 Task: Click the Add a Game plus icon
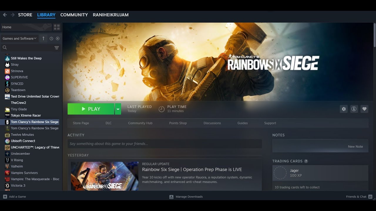(5, 197)
